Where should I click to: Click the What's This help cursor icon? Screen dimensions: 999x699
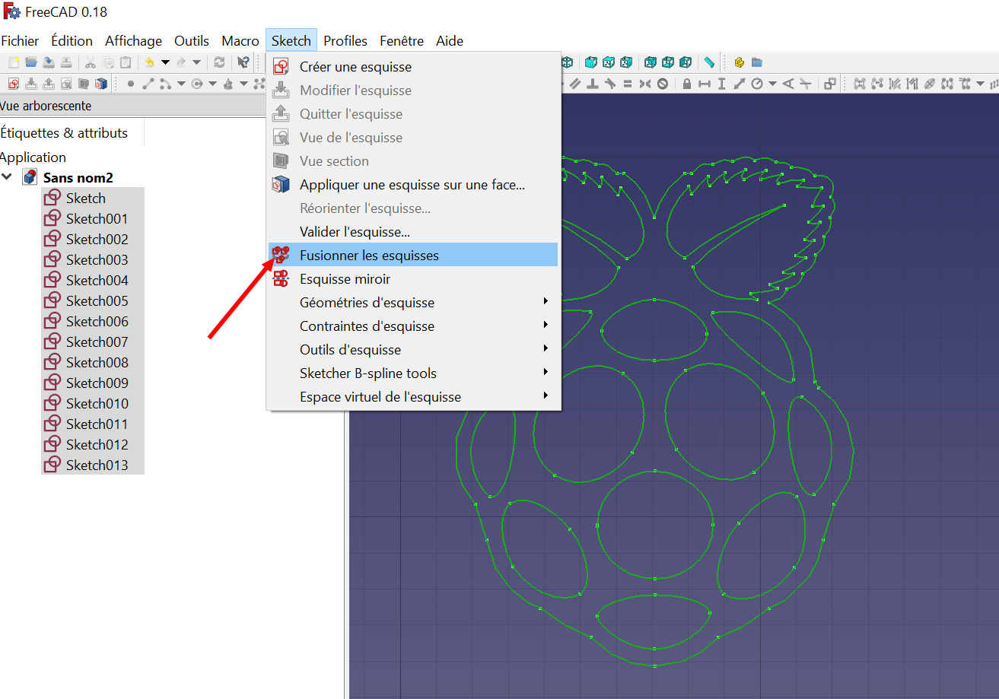(243, 62)
